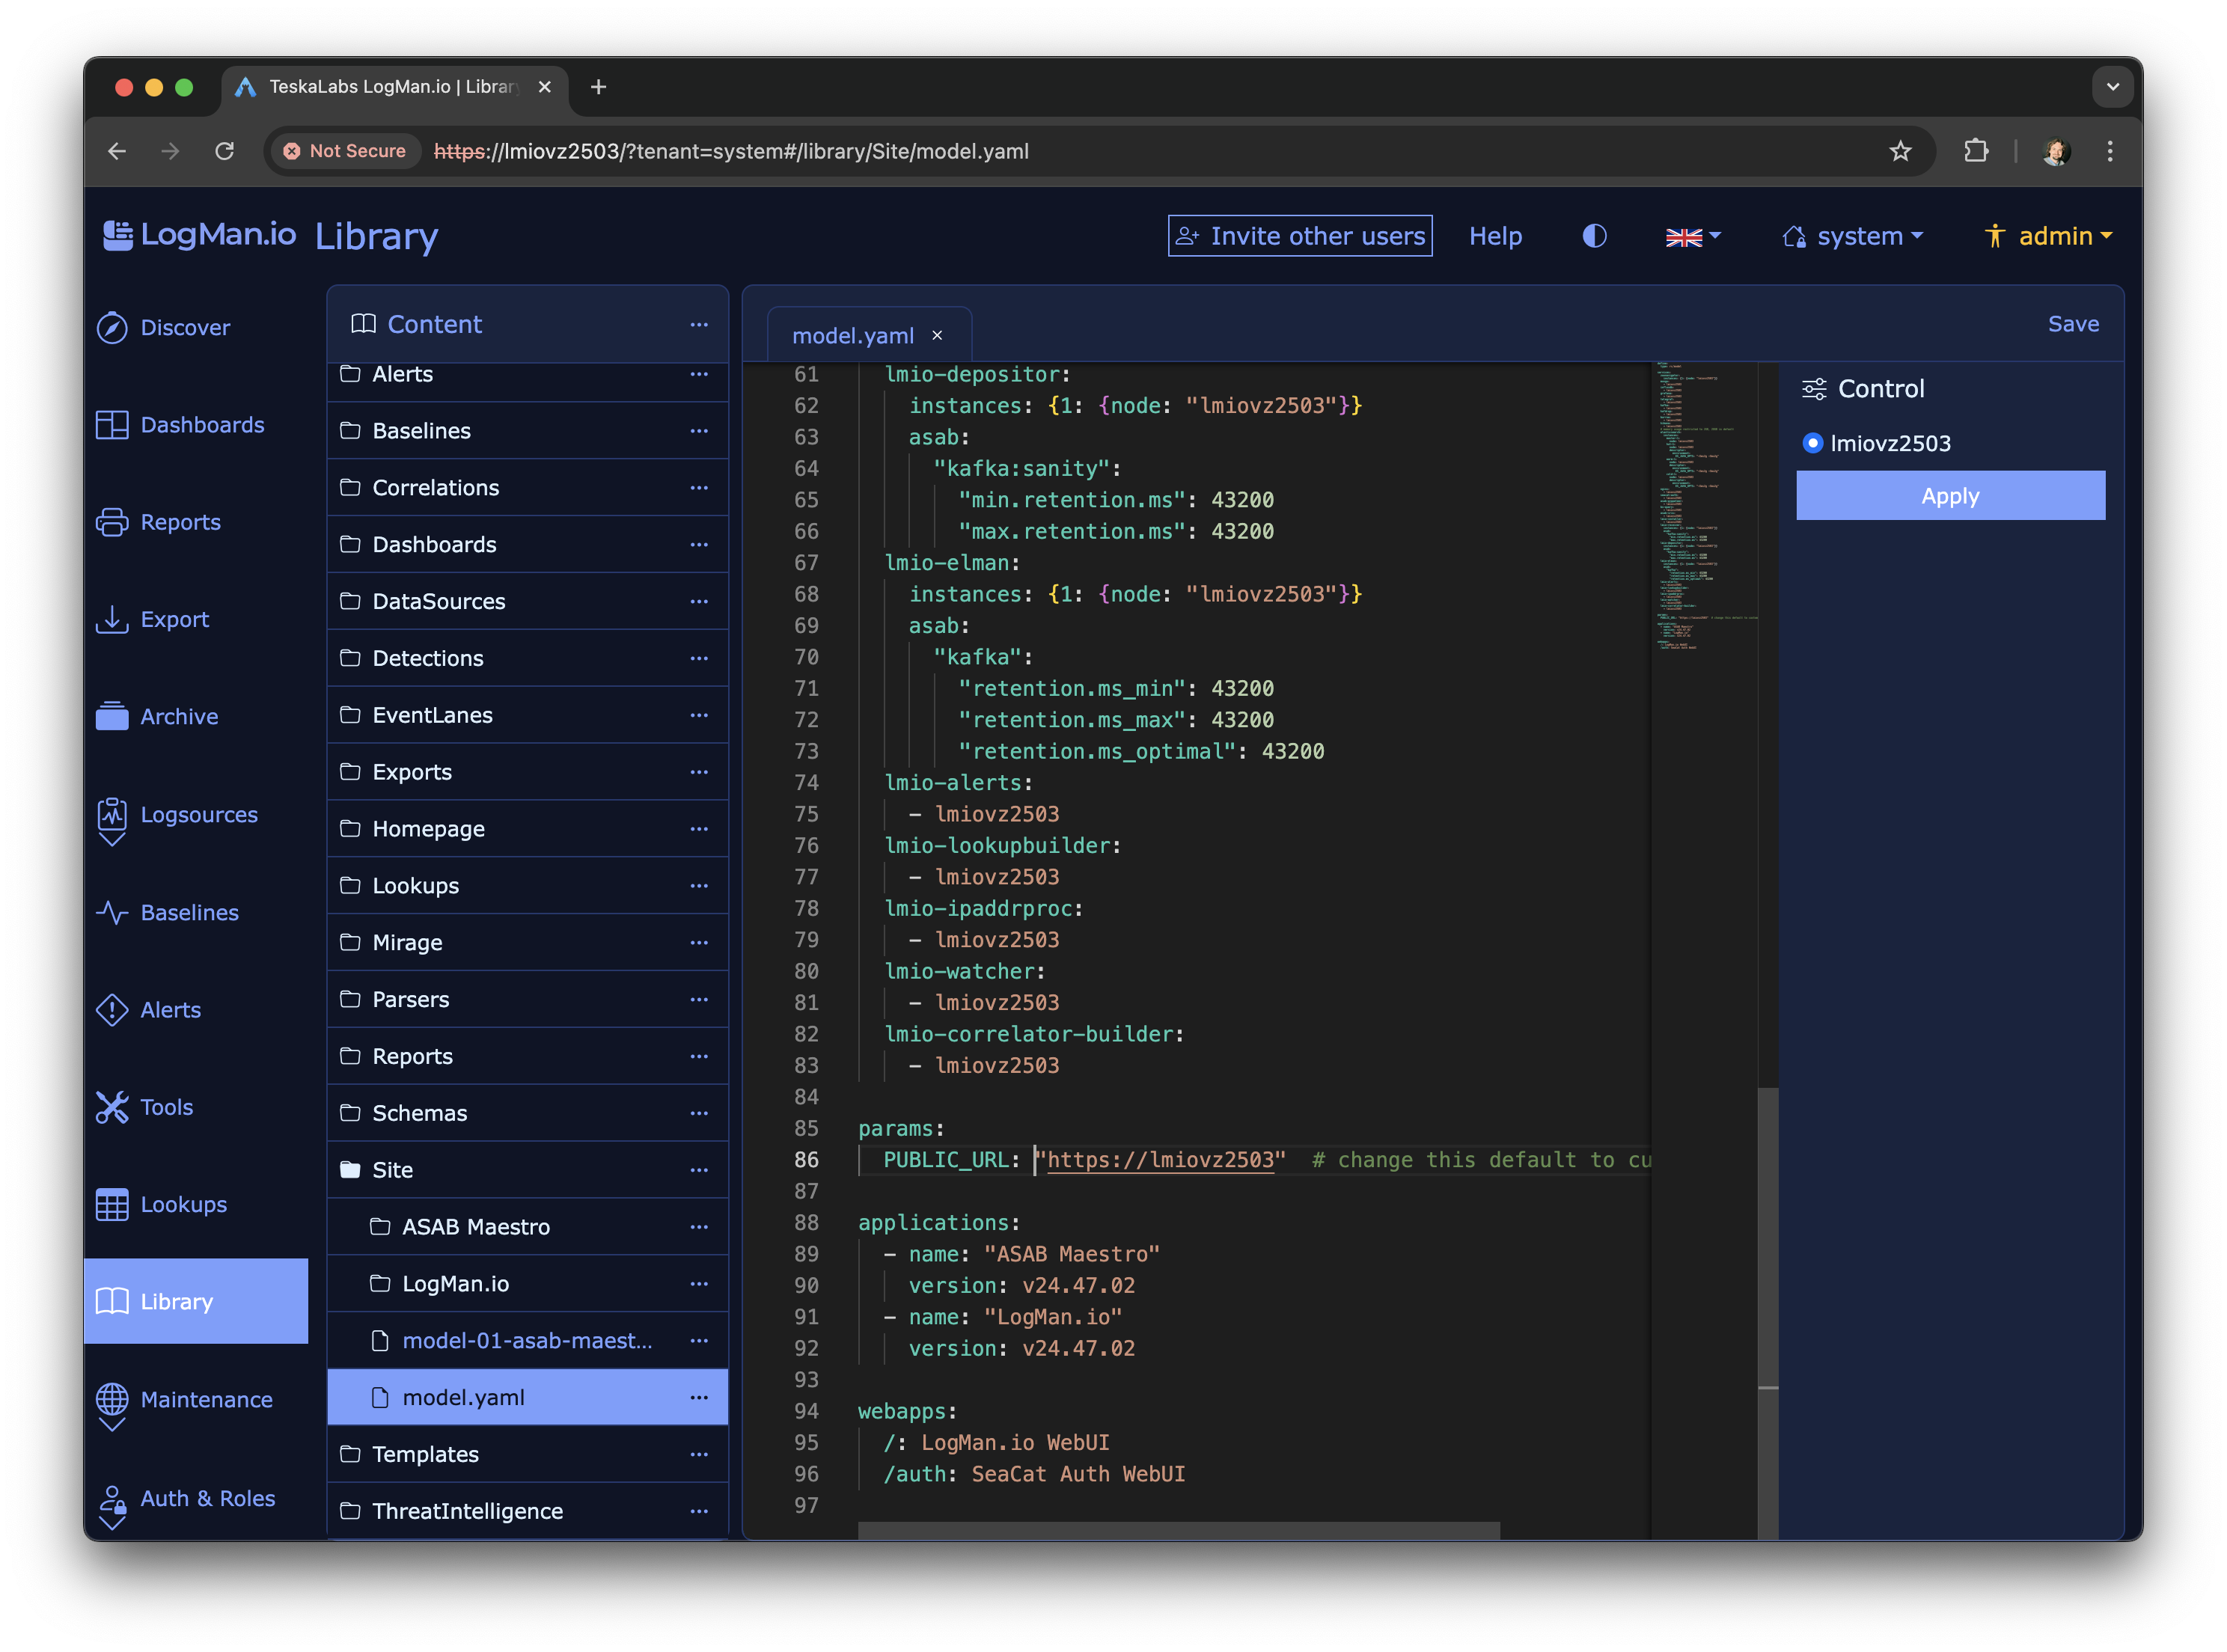Select the lmiovz2503 radio button
The image size is (2227, 1652).
(1812, 443)
